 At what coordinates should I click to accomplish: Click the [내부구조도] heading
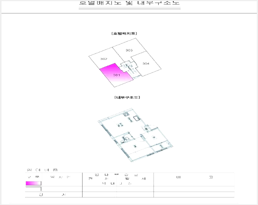pyautogui.click(x=127, y=97)
